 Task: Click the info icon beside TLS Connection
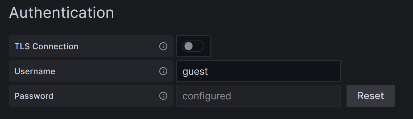click(163, 46)
